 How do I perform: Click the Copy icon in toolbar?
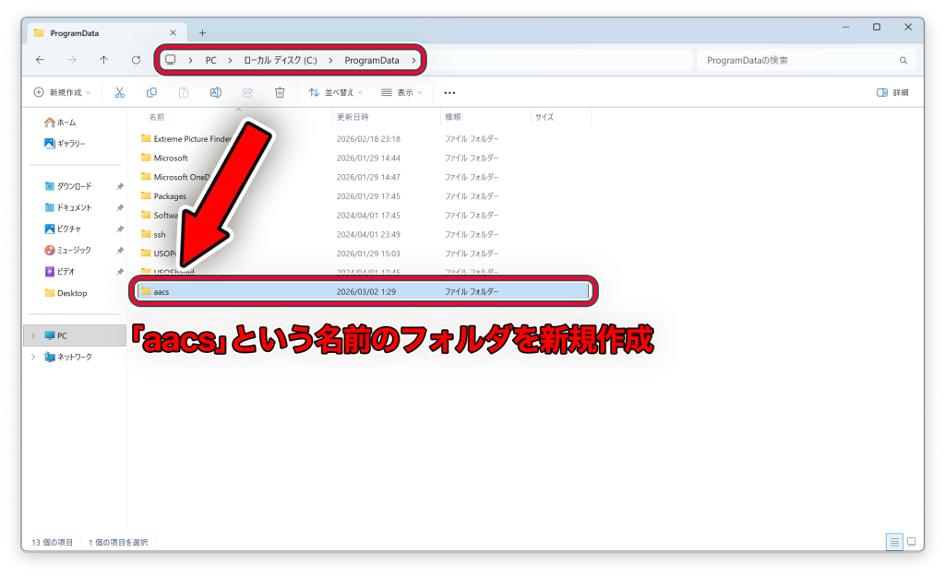[151, 92]
